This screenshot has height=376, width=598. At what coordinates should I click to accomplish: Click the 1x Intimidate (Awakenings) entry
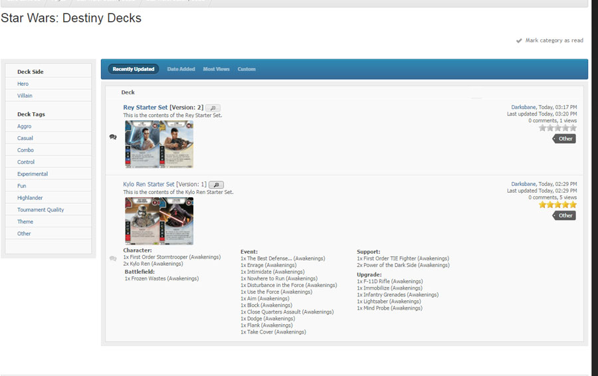pos(272,272)
